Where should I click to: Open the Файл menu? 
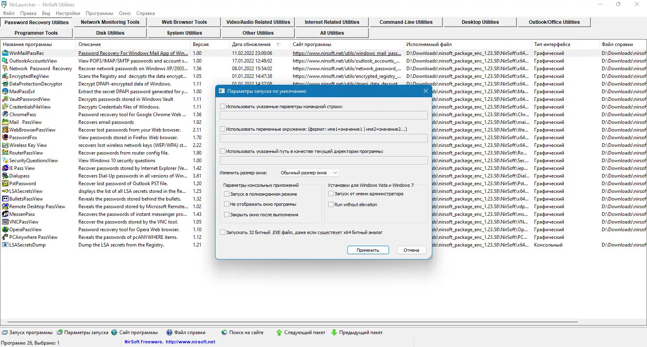click(x=9, y=13)
